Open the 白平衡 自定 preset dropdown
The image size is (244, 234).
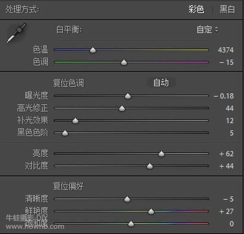pyautogui.click(x=207, y=29)
